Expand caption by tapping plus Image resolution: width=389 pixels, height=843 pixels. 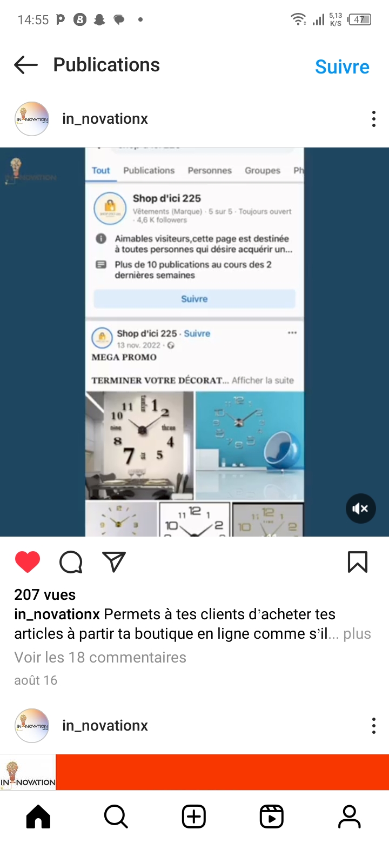tap(358, 634)
